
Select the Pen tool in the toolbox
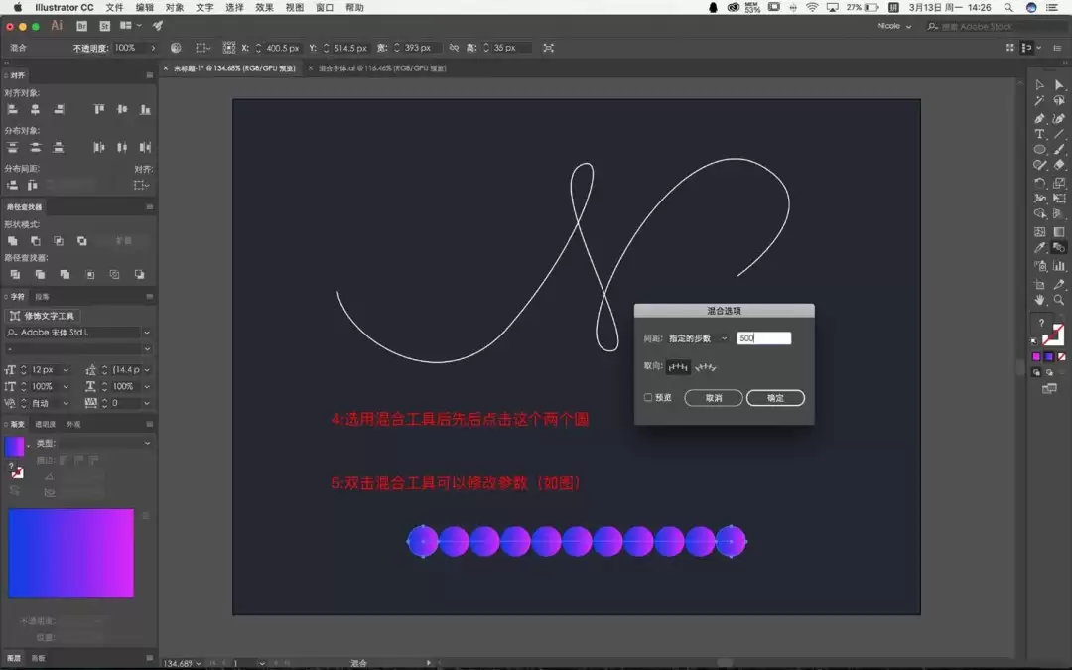tap(1039, 118)
